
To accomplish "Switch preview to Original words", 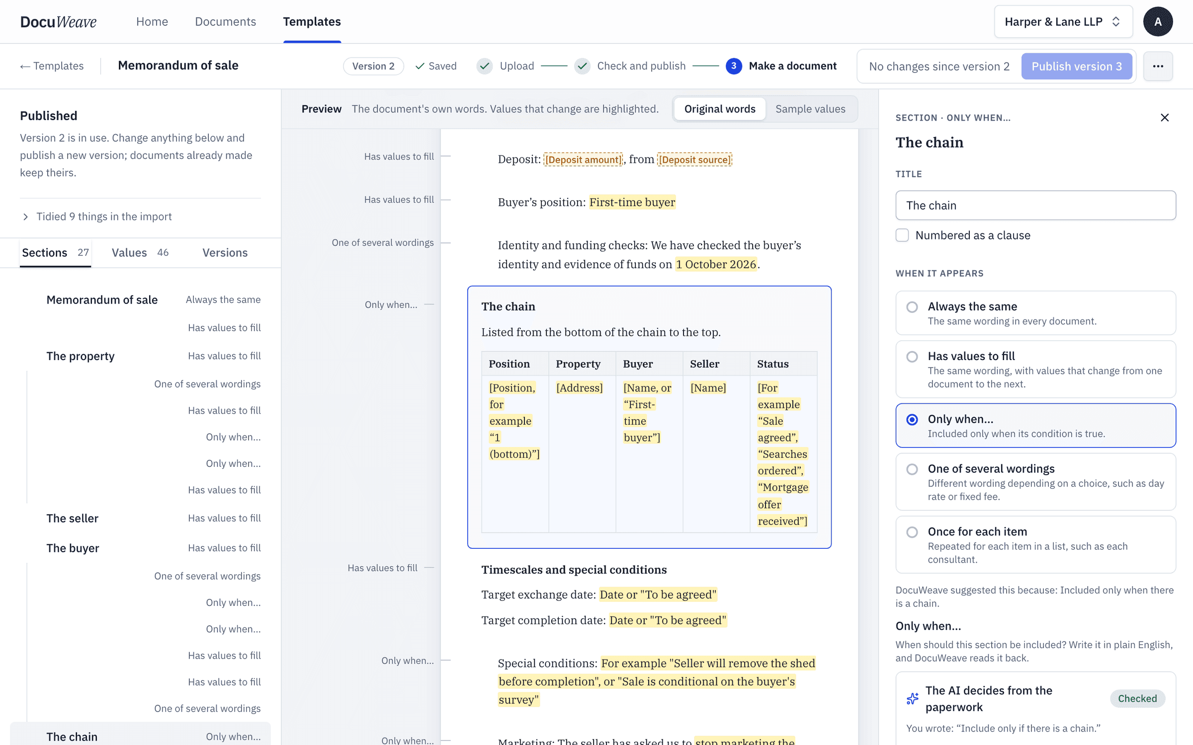I will (719, 109).
